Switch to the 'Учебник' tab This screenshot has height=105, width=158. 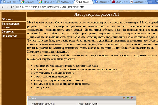[x=102, y=2]
